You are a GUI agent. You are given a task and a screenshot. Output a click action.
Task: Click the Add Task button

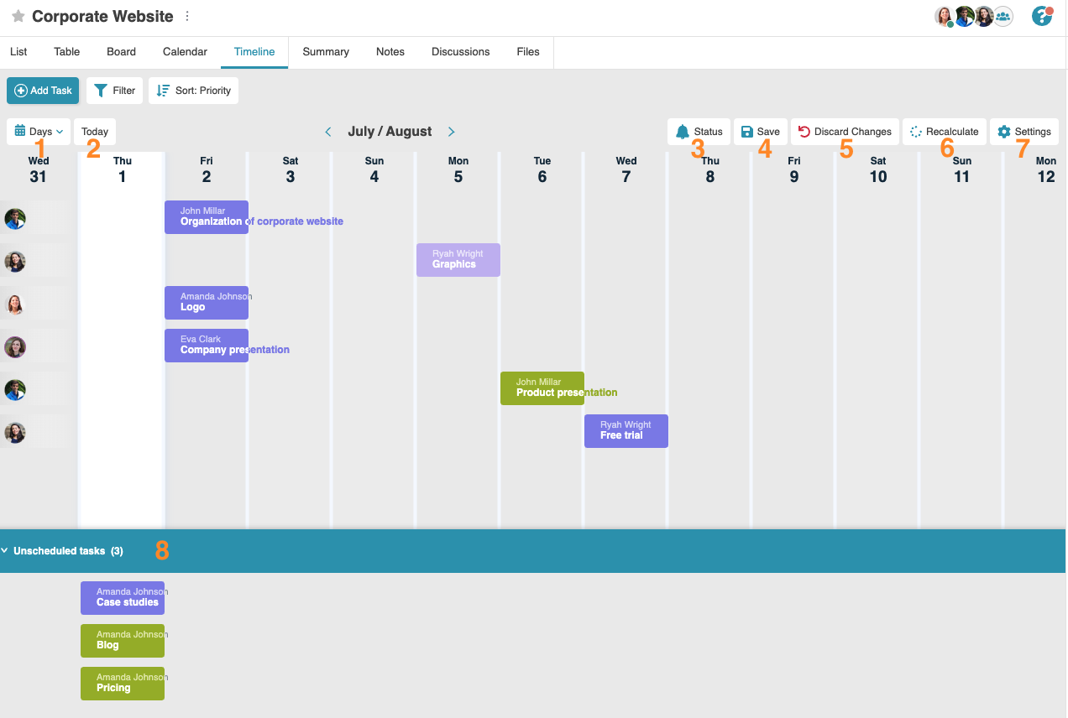click(x=42, y=90)
